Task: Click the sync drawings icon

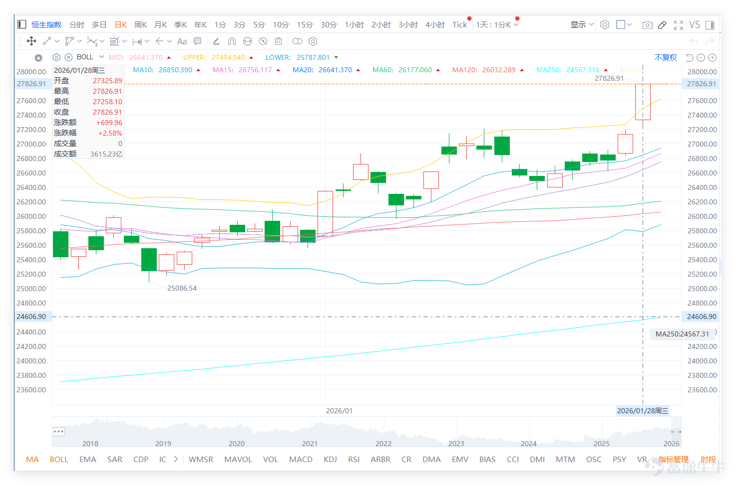Action: [247, 41]
